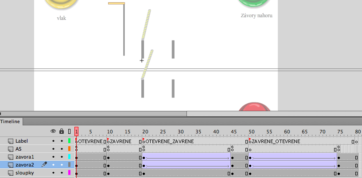Click frame number 60 on the ruler

(x=287, y=132)
